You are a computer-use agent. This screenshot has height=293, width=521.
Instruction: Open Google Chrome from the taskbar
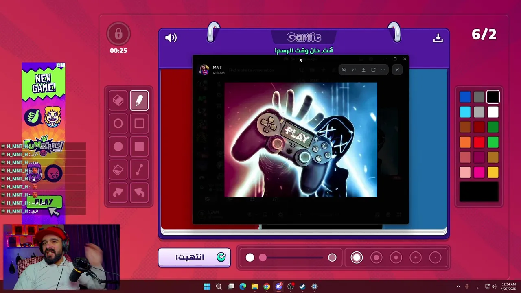coord(267,286)
